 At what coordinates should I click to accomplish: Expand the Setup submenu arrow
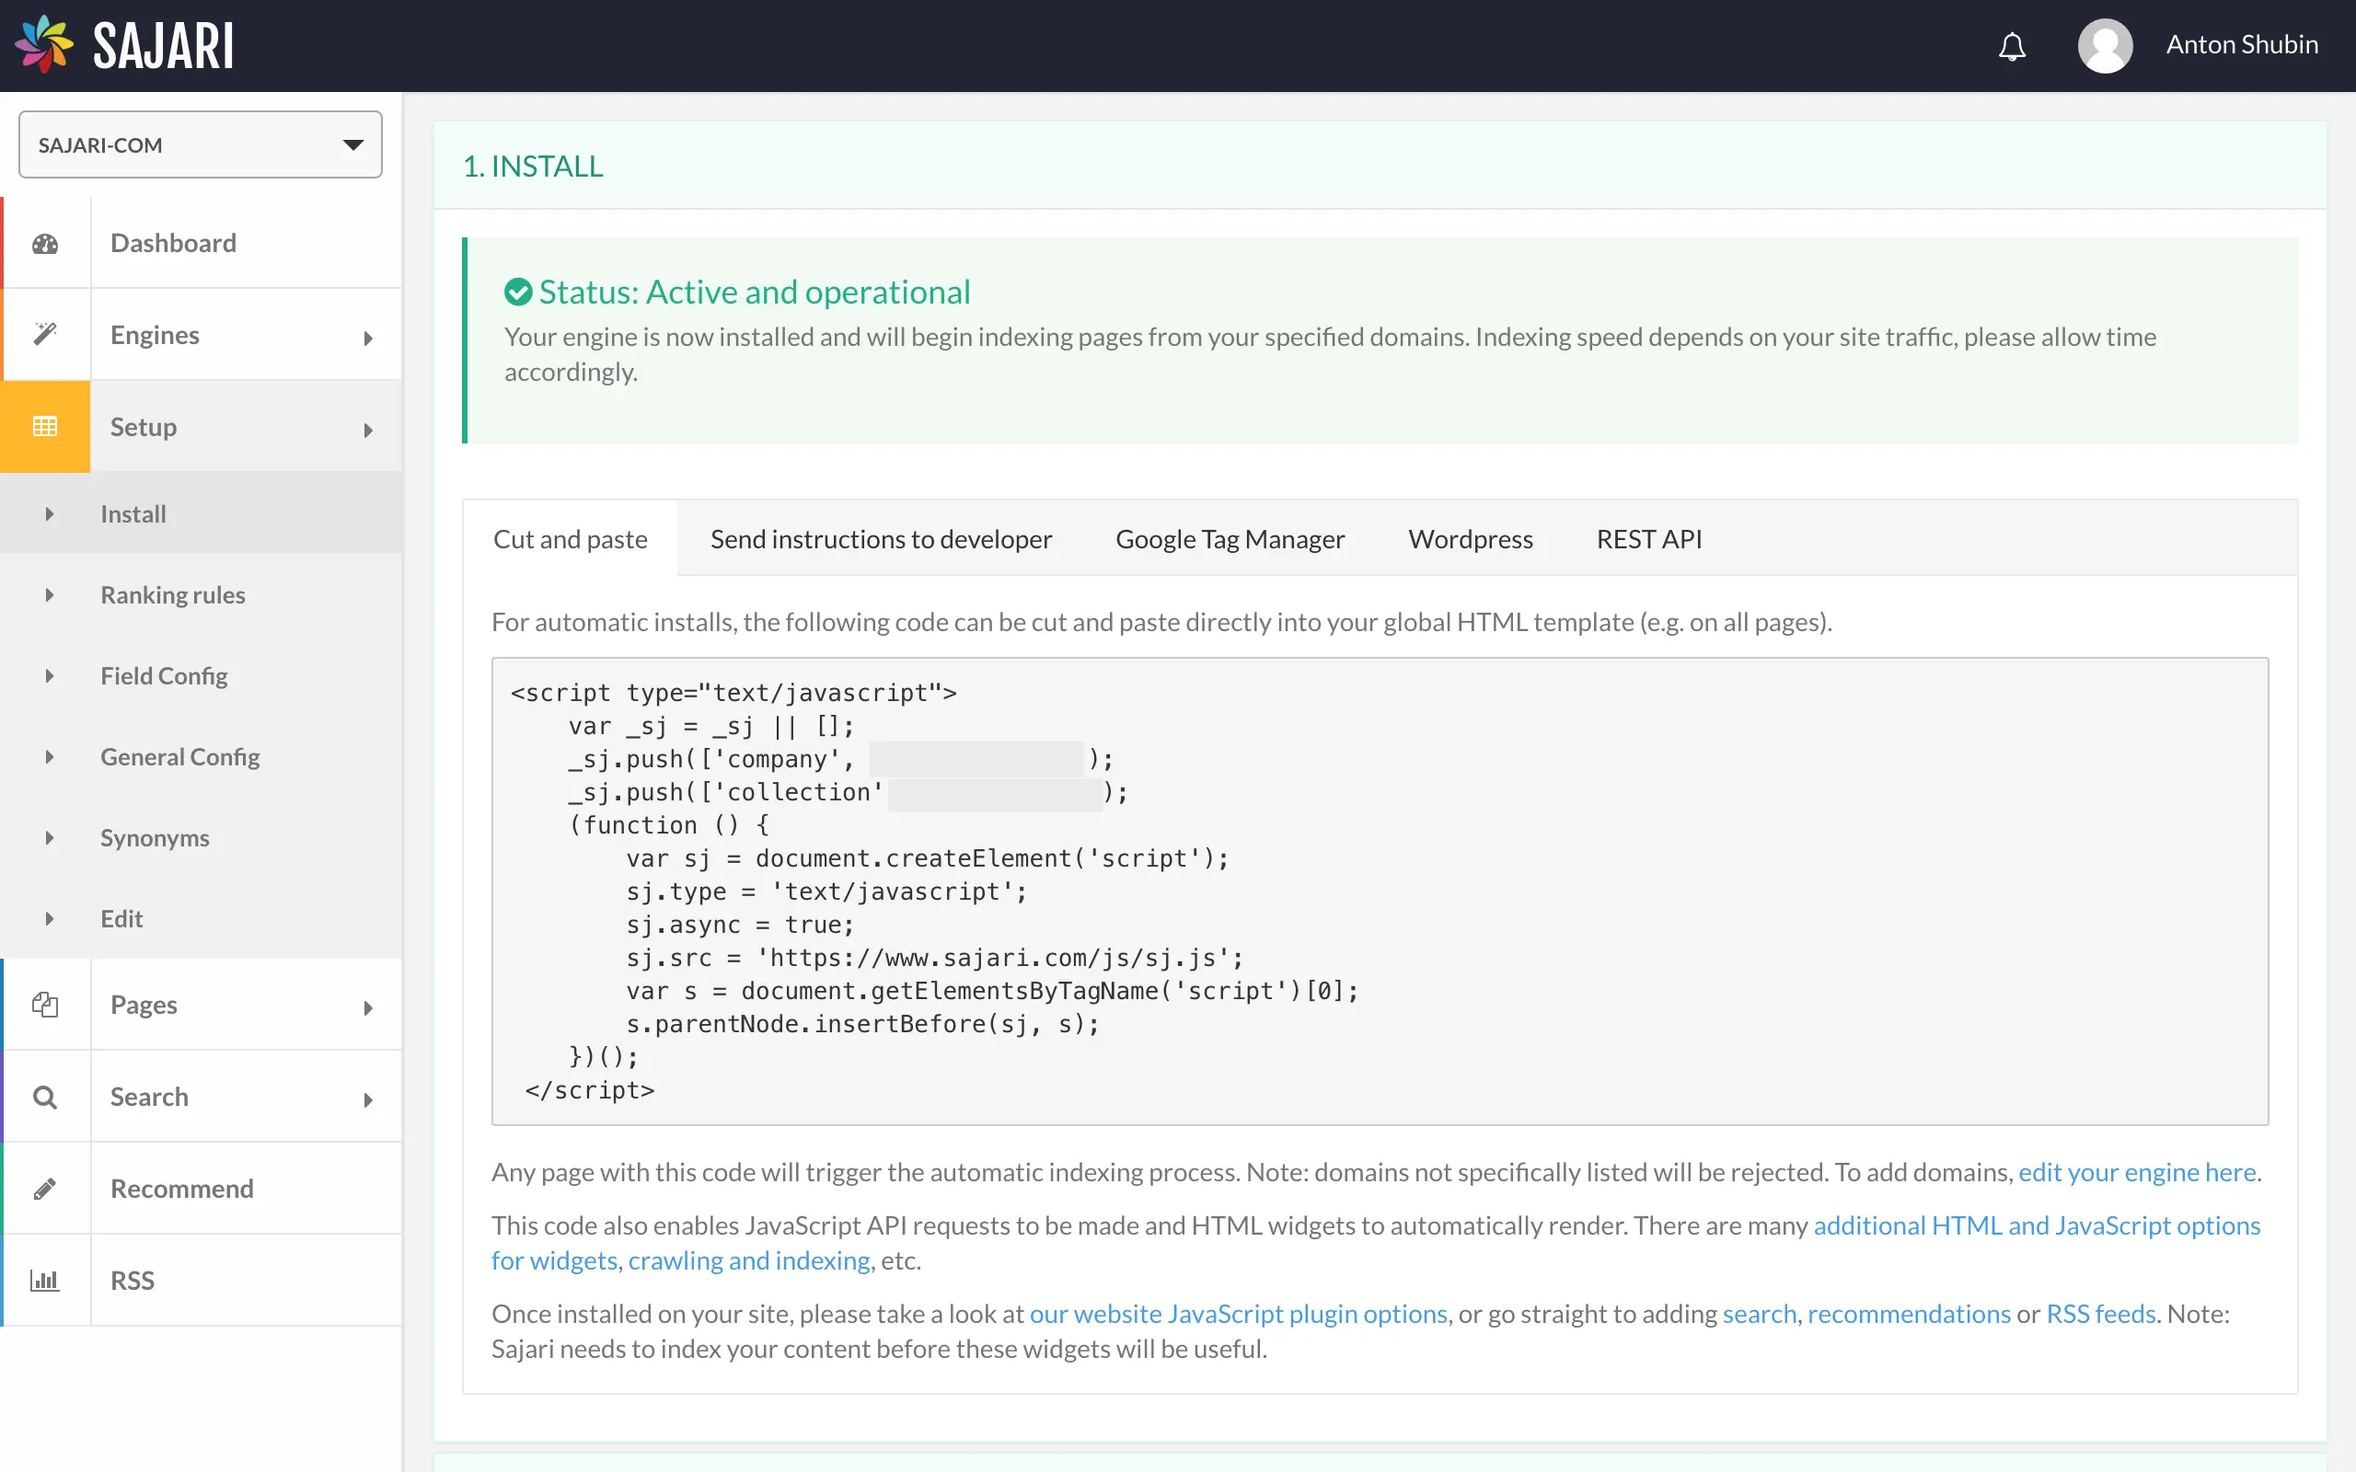pyautogui.click(x=368, y=430)
